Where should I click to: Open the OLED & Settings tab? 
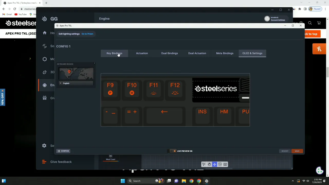click(252, 53)
